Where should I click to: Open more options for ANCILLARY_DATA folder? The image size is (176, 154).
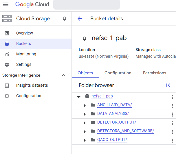[x=172, y=106]
